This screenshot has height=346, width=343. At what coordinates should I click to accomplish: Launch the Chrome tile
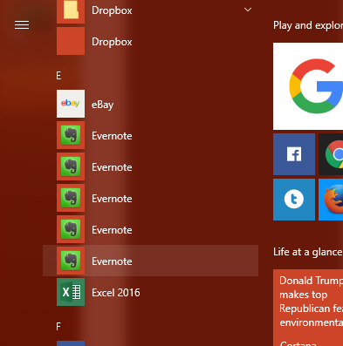point(331,154)
